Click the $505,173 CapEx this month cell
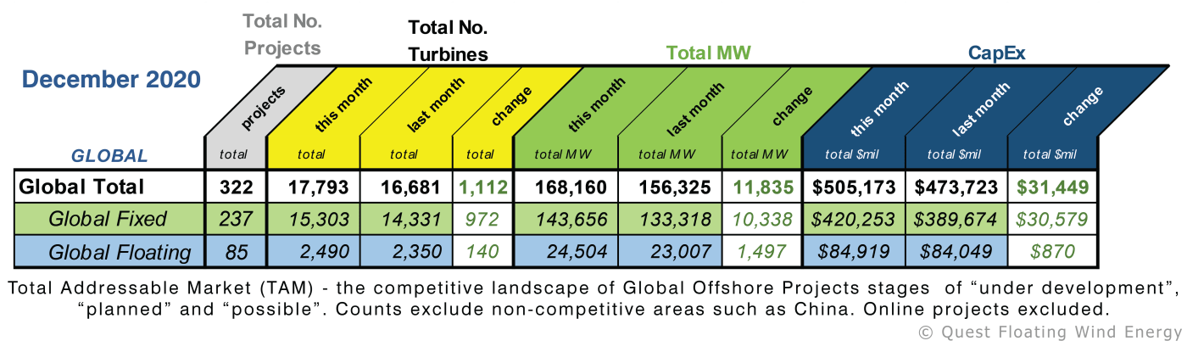 click(x=854, y=187)
